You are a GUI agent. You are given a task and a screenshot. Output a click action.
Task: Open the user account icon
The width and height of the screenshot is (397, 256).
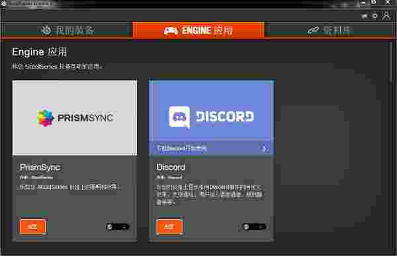point(386,16)
